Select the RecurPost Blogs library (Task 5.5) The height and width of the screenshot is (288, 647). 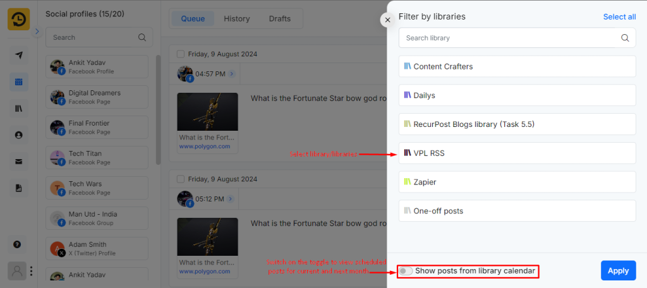517,124
